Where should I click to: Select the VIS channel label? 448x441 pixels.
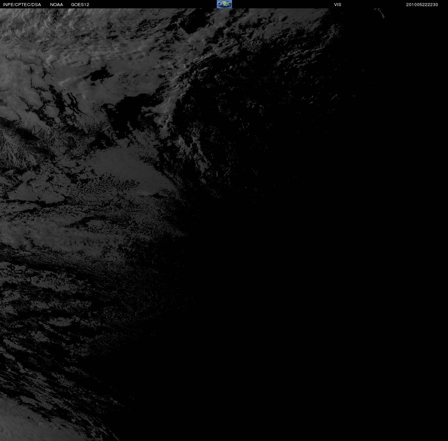click(x=338, y=5)
